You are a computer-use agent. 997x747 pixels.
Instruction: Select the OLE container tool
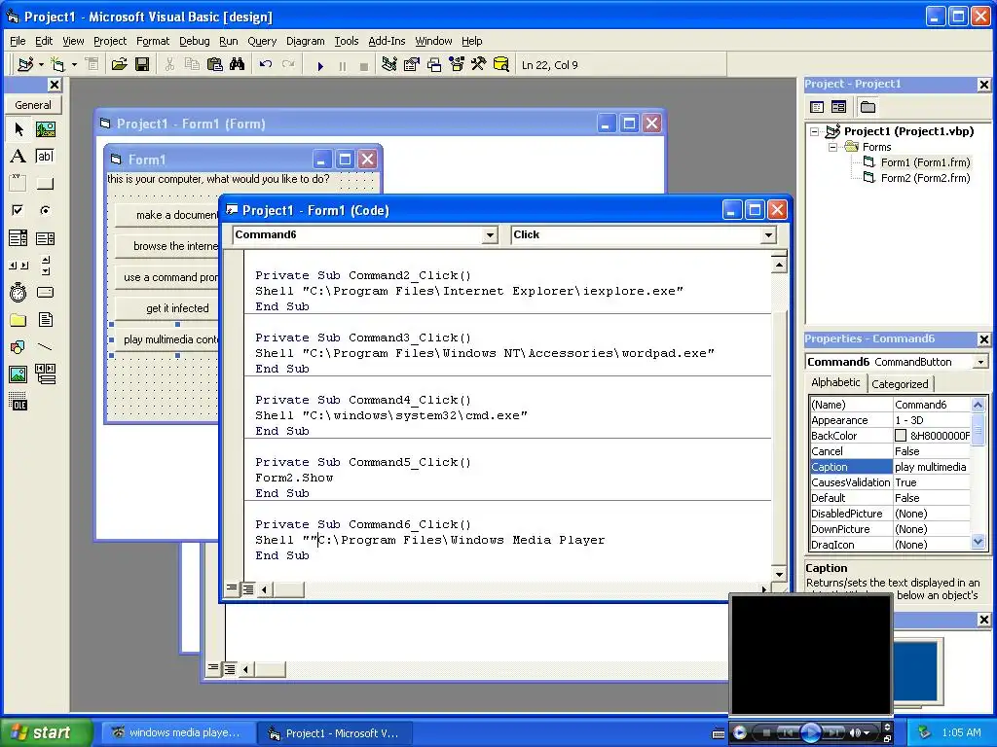coord(18,402)
